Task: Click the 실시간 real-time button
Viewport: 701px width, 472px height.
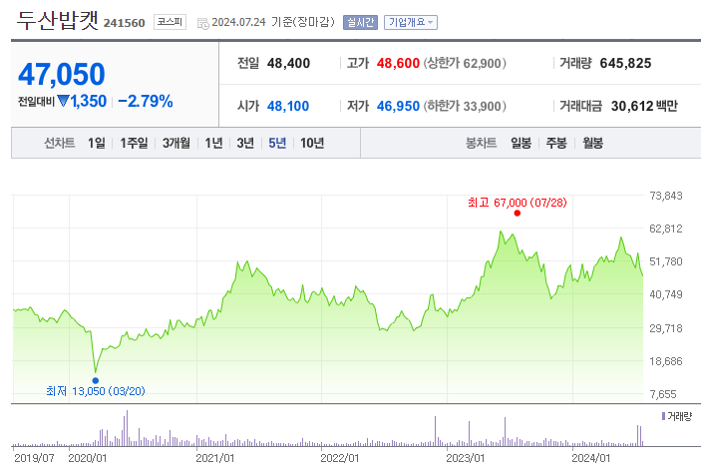Action: (x=360, y=22)
